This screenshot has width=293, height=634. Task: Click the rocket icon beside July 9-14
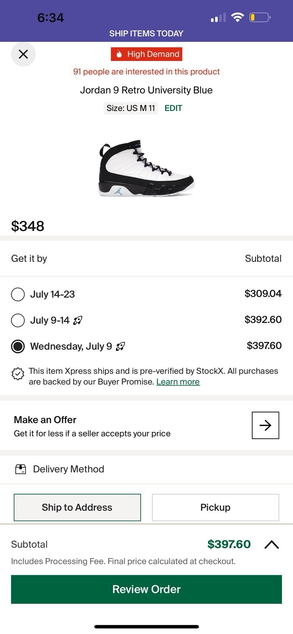pos(78,320)
